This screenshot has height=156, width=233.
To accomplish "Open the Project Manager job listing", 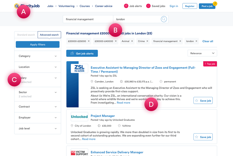I will [x=103, y=116].
